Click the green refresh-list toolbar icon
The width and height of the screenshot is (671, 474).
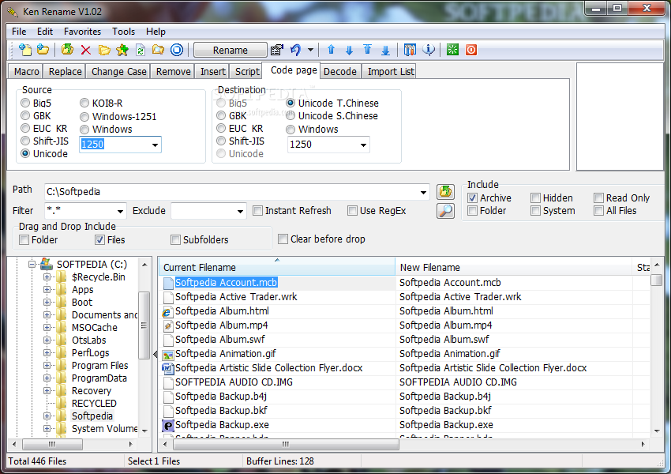tap(67, 50)
